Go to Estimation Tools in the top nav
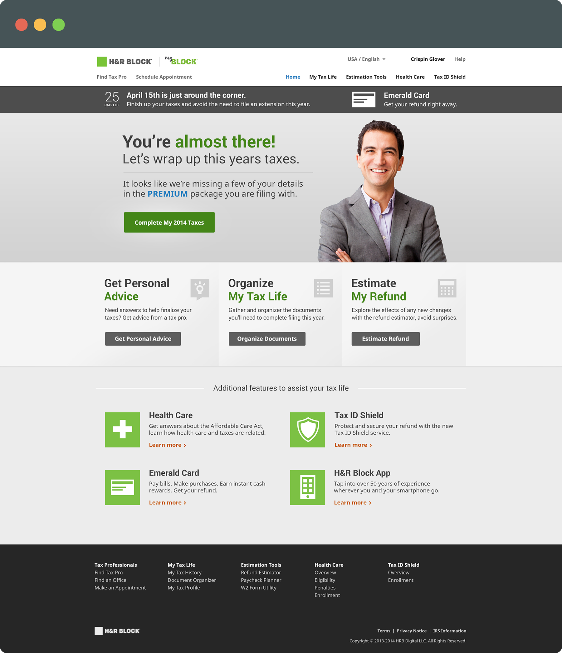Viewport: 562px width, 653px height. 366,77
